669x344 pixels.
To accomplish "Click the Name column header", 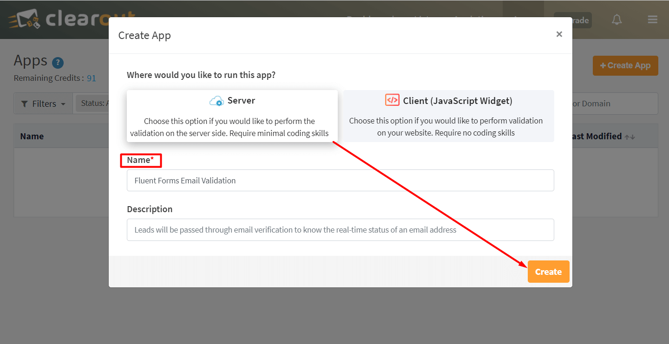I will tap(31, 136).
